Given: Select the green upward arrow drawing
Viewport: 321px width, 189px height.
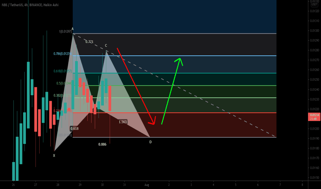Looking at the screenshot, I should (x=172, y=91).
